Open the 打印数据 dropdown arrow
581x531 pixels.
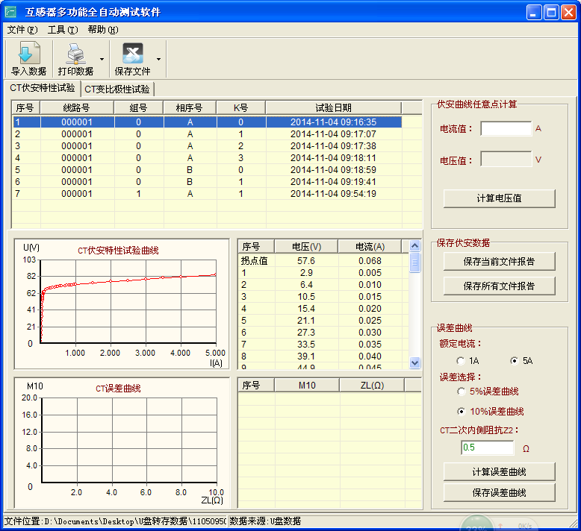coord(102,59)
